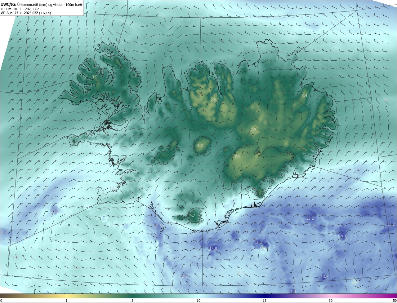The width and height of the screenshot is (397, 303).
Task: Click the color scale tick label 30
Action: [x=331, y=301]
